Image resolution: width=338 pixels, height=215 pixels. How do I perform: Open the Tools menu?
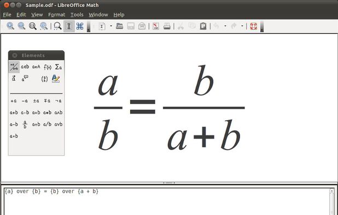[x=77, y=15]
